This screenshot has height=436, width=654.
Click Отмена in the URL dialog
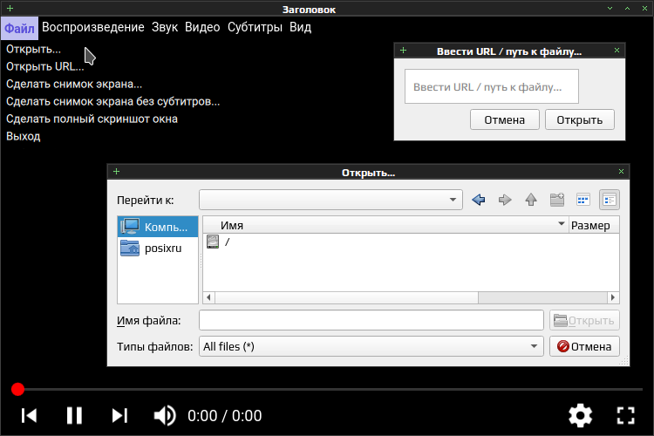pos(505,119)
